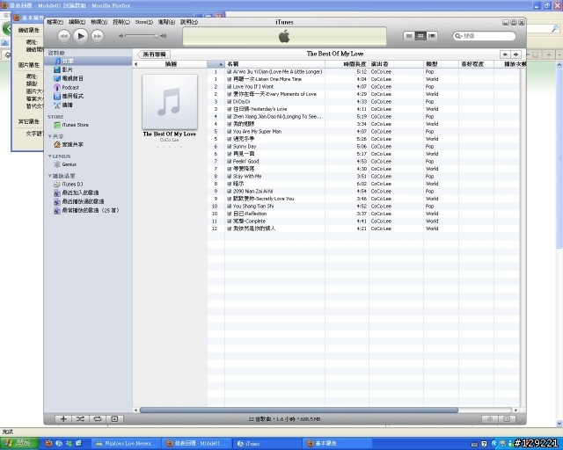
Task: Uncheck Stay With Me track
Action: point(230,176)
